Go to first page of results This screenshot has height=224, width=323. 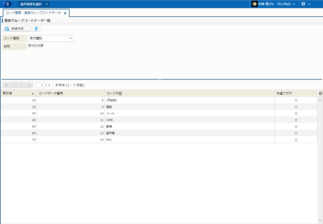(x=7, y=85)
